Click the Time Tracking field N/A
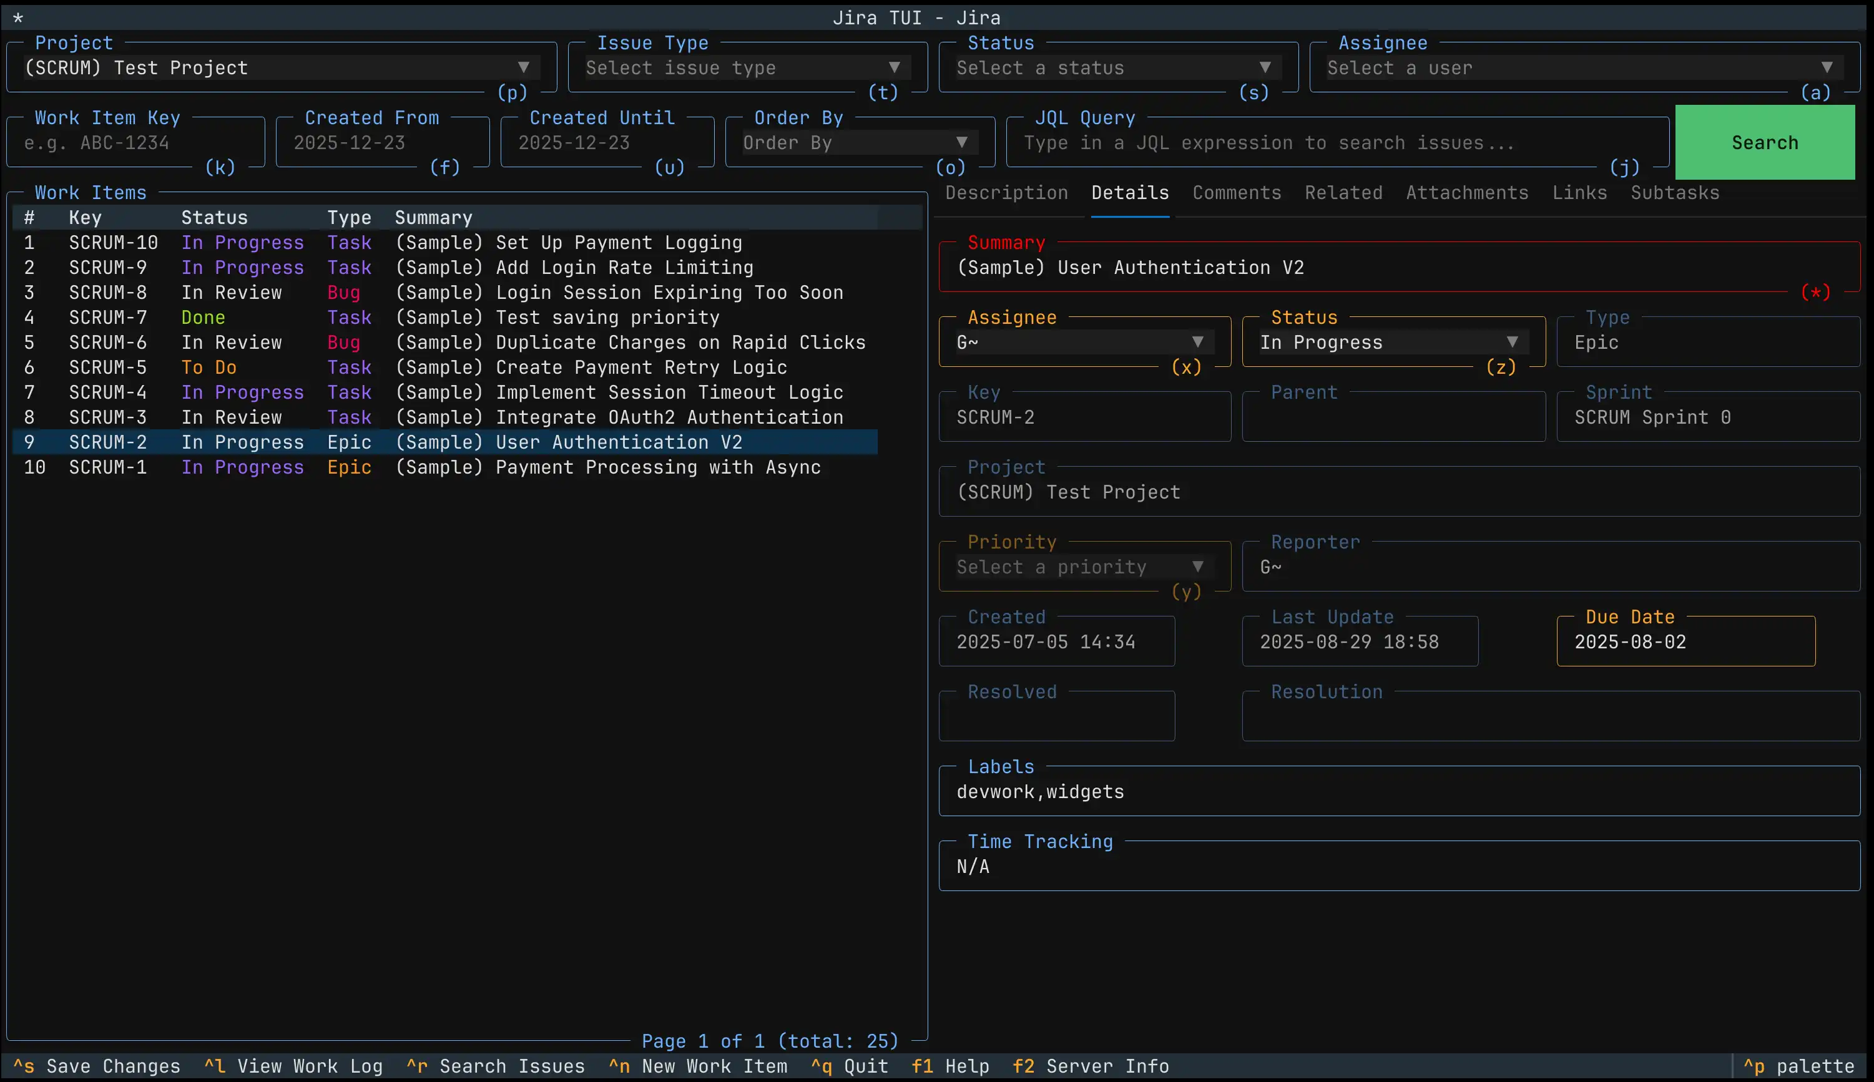 (1399, 867)
